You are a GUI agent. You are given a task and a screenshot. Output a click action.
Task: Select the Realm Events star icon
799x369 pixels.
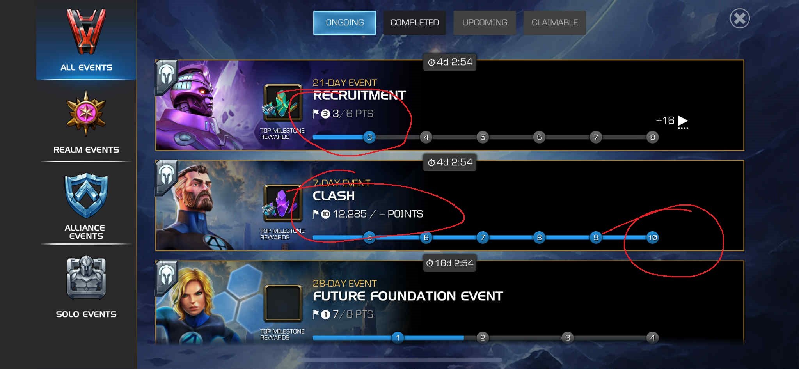pos(86,113)
